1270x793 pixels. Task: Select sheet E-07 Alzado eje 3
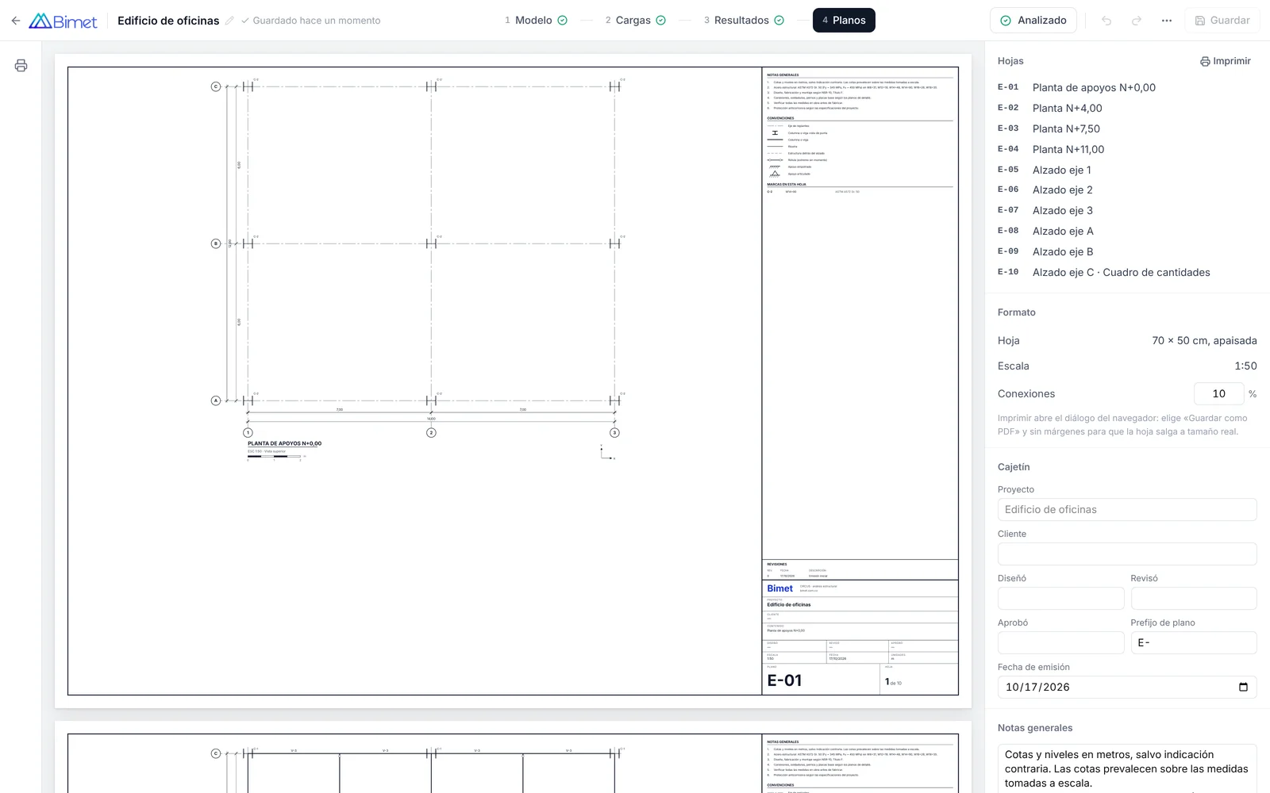click(x=1127, y=210)
